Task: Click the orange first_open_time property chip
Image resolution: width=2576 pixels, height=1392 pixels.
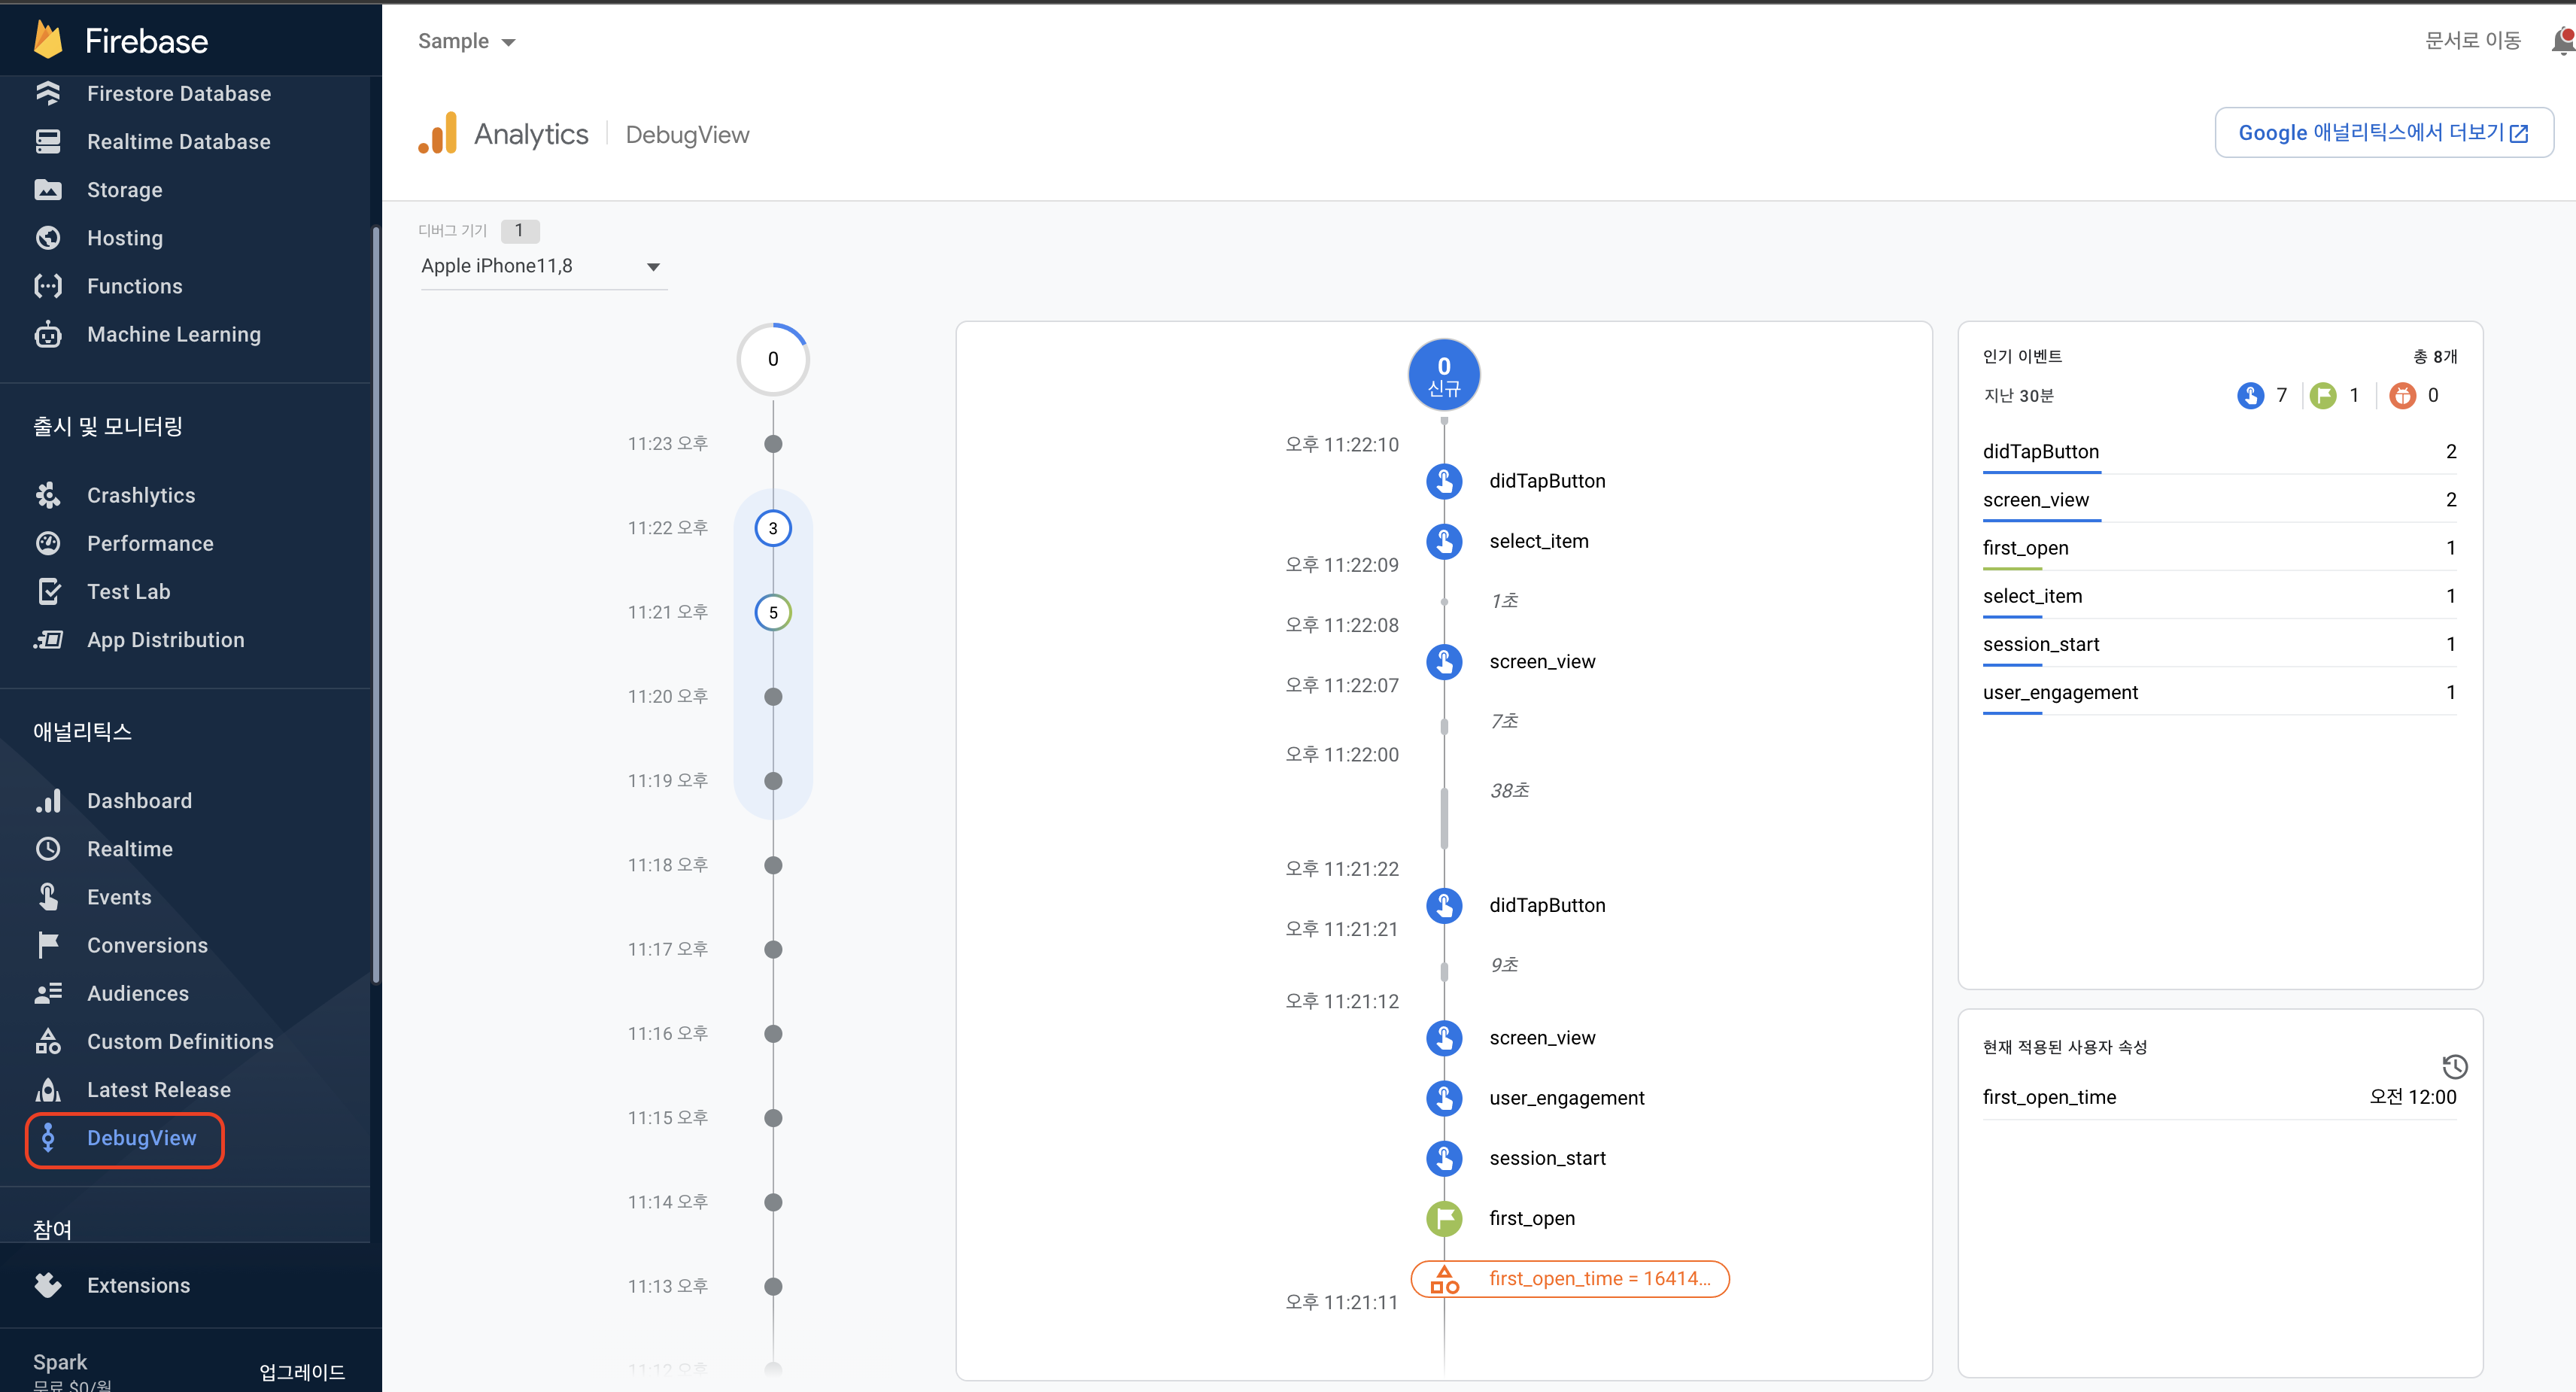Action: (x=1569, y=1278)
